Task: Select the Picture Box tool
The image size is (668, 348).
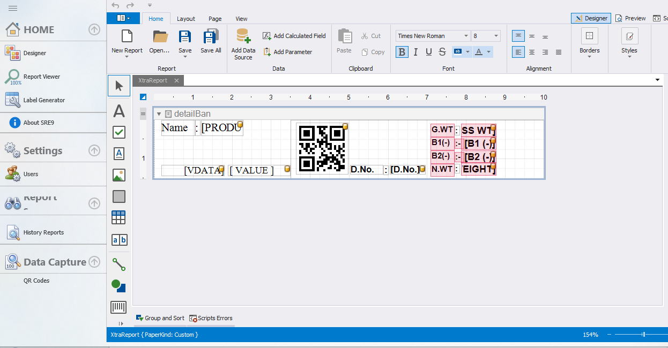Action: click(x=119, y=175)
